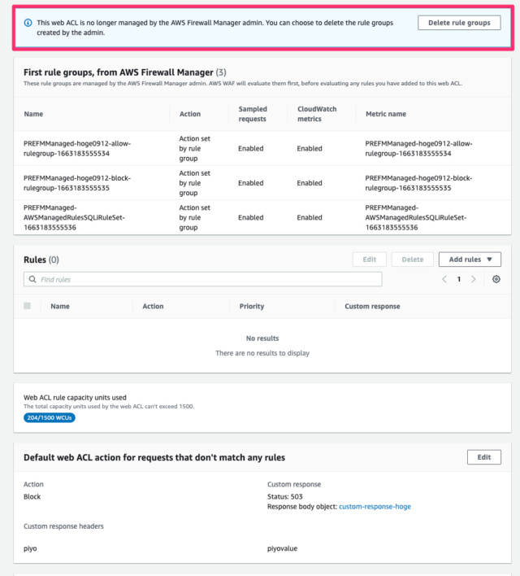Open the custom-response-hoge link
This screenshot has width=520, height=576.
click(375, 506)
